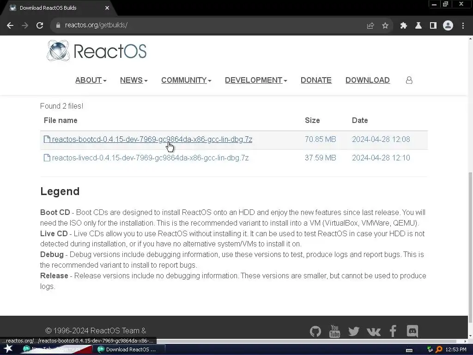
Task: Bookmark this page with the star icon
Action: click(x=385, y=26)
